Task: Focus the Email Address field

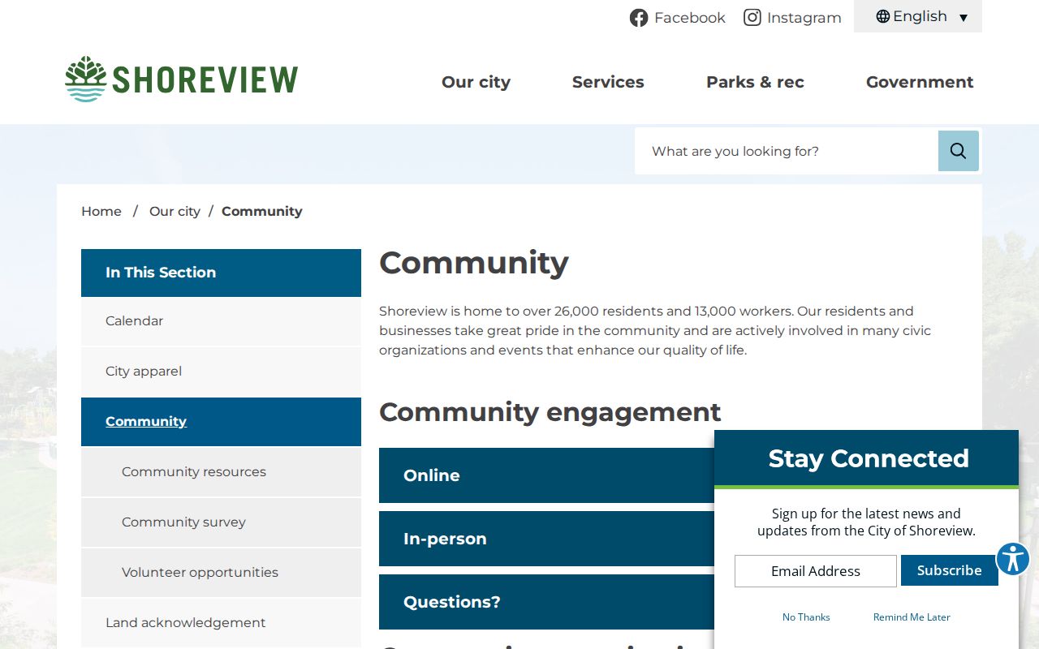Action: (x=816, y=571)
